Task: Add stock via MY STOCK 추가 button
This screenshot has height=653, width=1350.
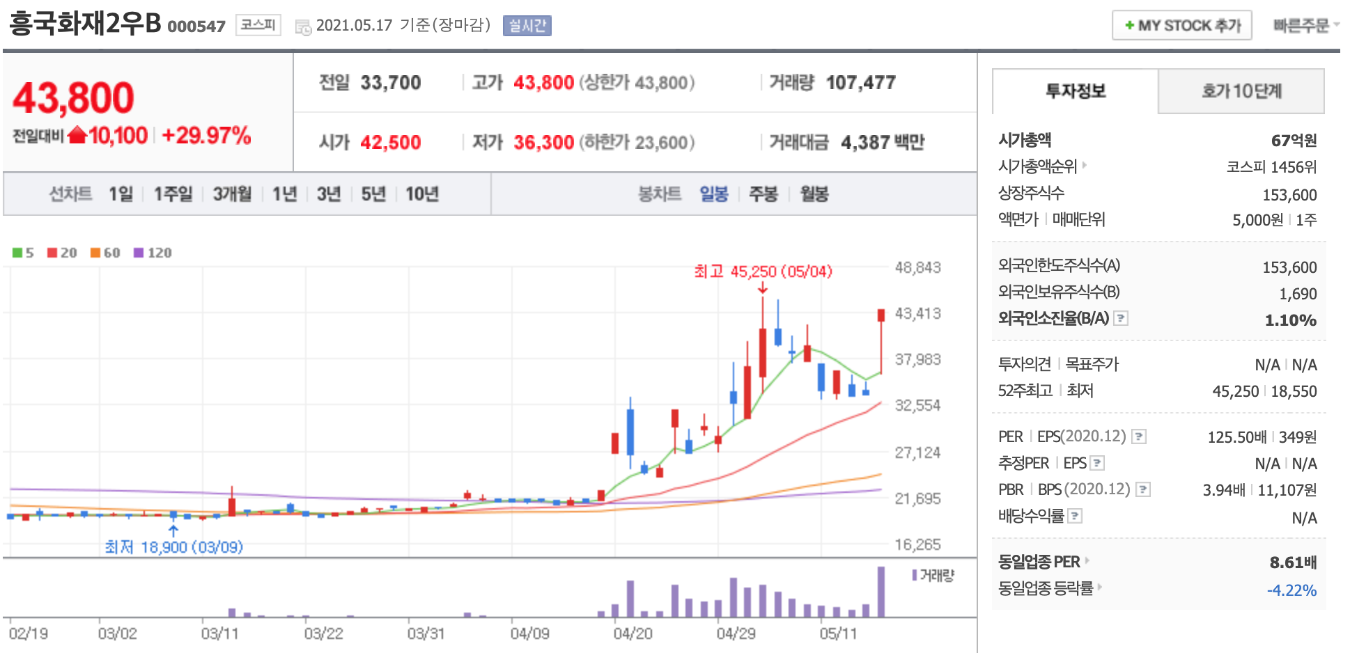Action: pos(1182,25)
